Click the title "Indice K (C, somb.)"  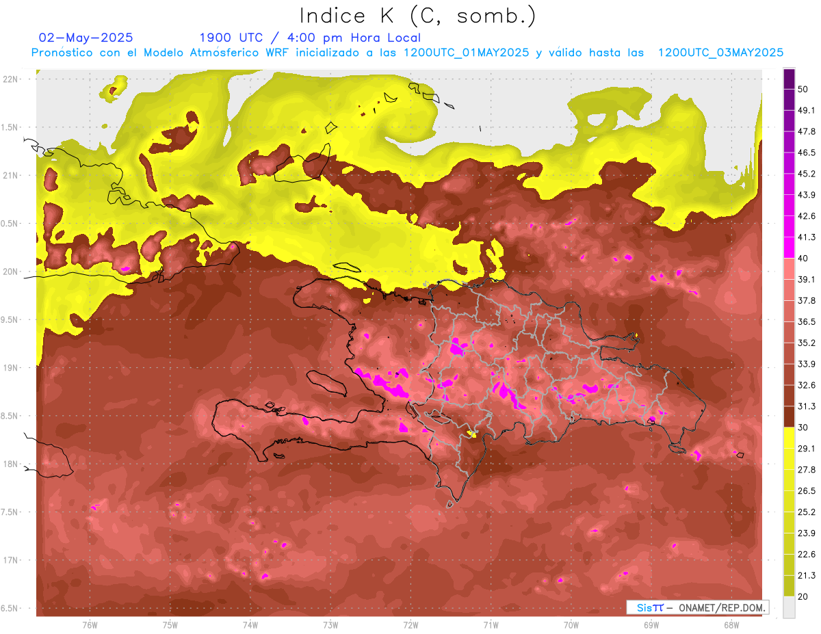[x=417, y=16]
